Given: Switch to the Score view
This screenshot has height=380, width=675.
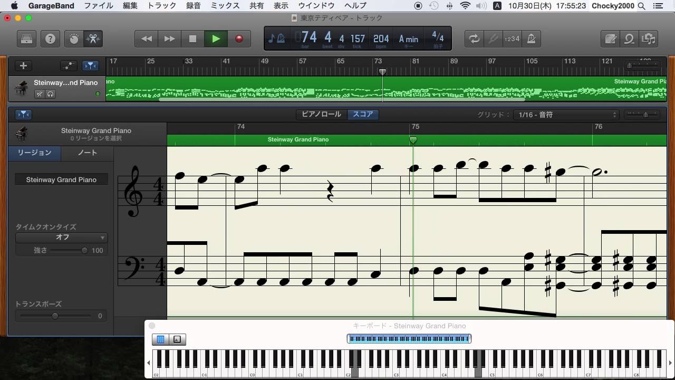Looking at the screenshot, I should pos(363,114).
